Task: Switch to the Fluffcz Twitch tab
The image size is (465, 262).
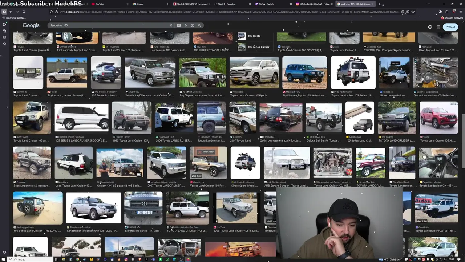Action: pos(272,4)
